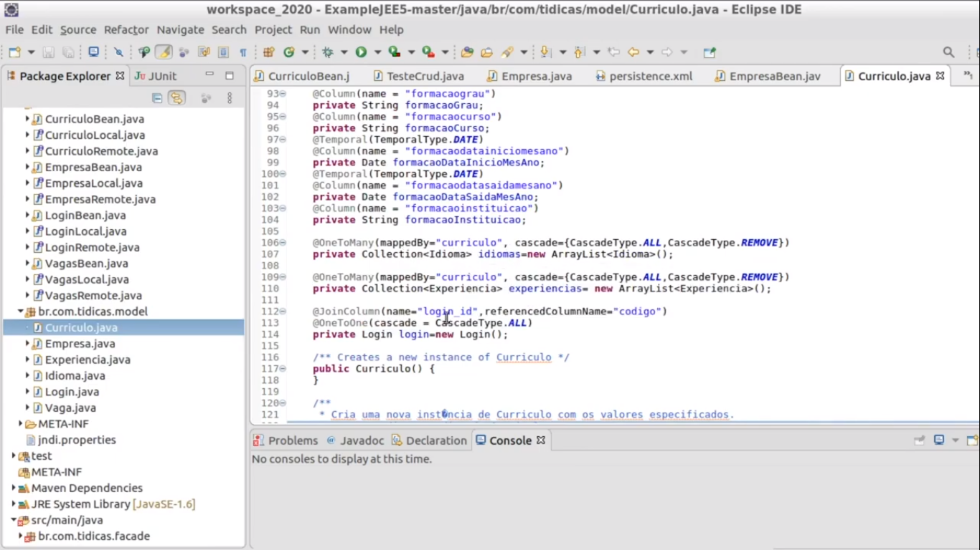The width and height of the screenshot is (980, 550).
Task: Open the Window menu
Action: [x=350, y=29]
